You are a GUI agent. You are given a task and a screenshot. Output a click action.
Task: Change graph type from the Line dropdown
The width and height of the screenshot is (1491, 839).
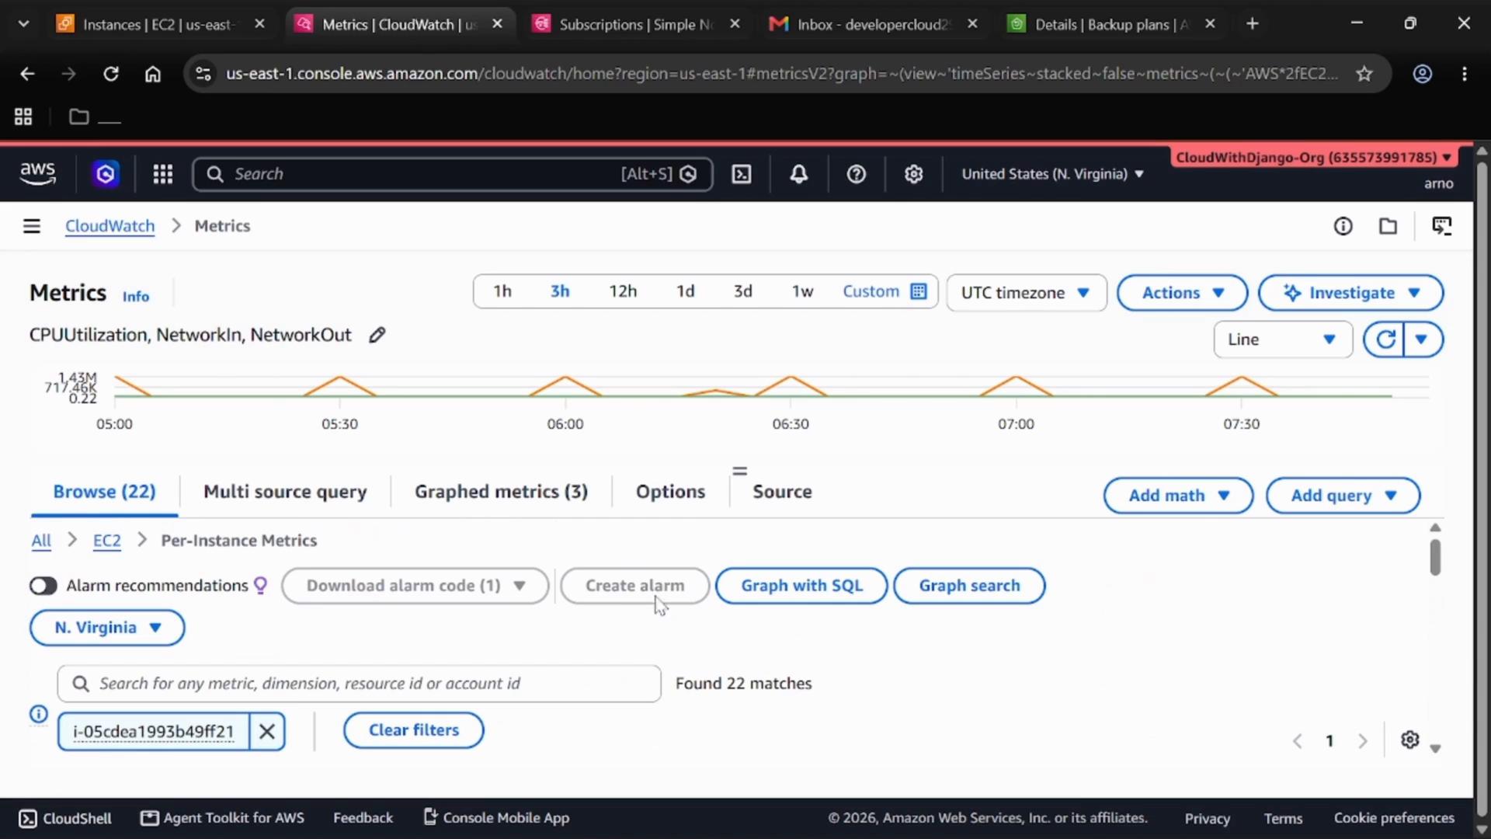(1282, 339)
